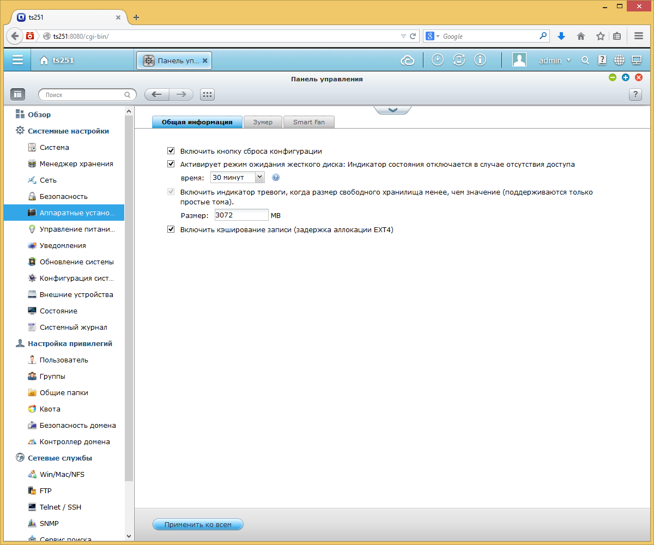Open URL history dropdown arrow
This screenshot has width=654, height=545.
403,36
